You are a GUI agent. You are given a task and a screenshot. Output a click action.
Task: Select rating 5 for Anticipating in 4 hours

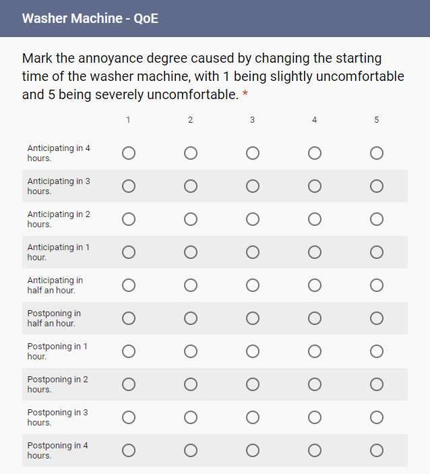[377, 153]
